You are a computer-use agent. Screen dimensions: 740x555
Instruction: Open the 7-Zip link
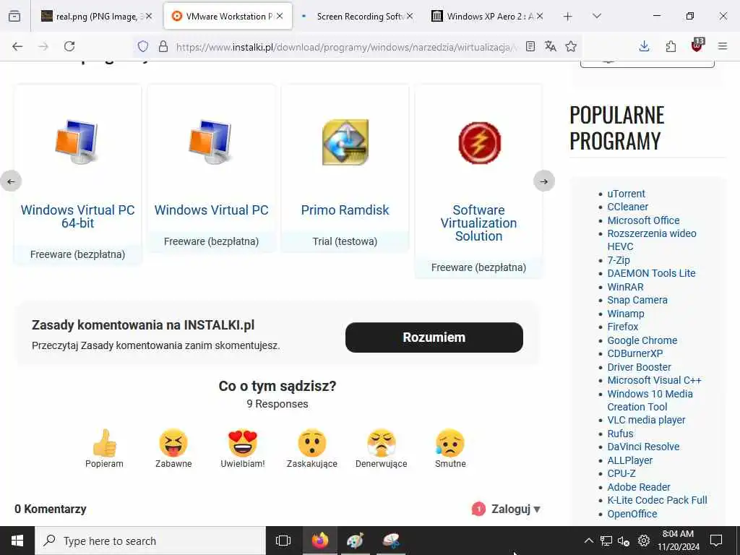coord(619,260)
